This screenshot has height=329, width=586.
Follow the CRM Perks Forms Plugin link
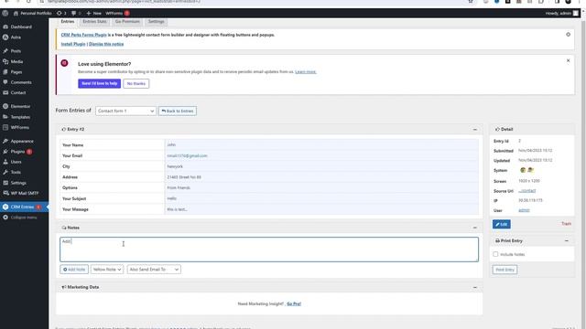click(x=83, y=35)
